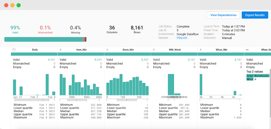Click the tall bar in WM_Week histogram
Image resolution: width=271 pixels, height=129 pixels.
click(x=171, y=85)
